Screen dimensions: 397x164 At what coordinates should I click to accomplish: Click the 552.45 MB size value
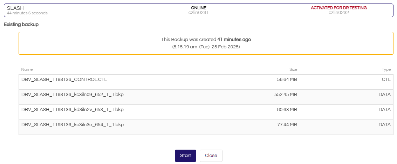[286, 95]
